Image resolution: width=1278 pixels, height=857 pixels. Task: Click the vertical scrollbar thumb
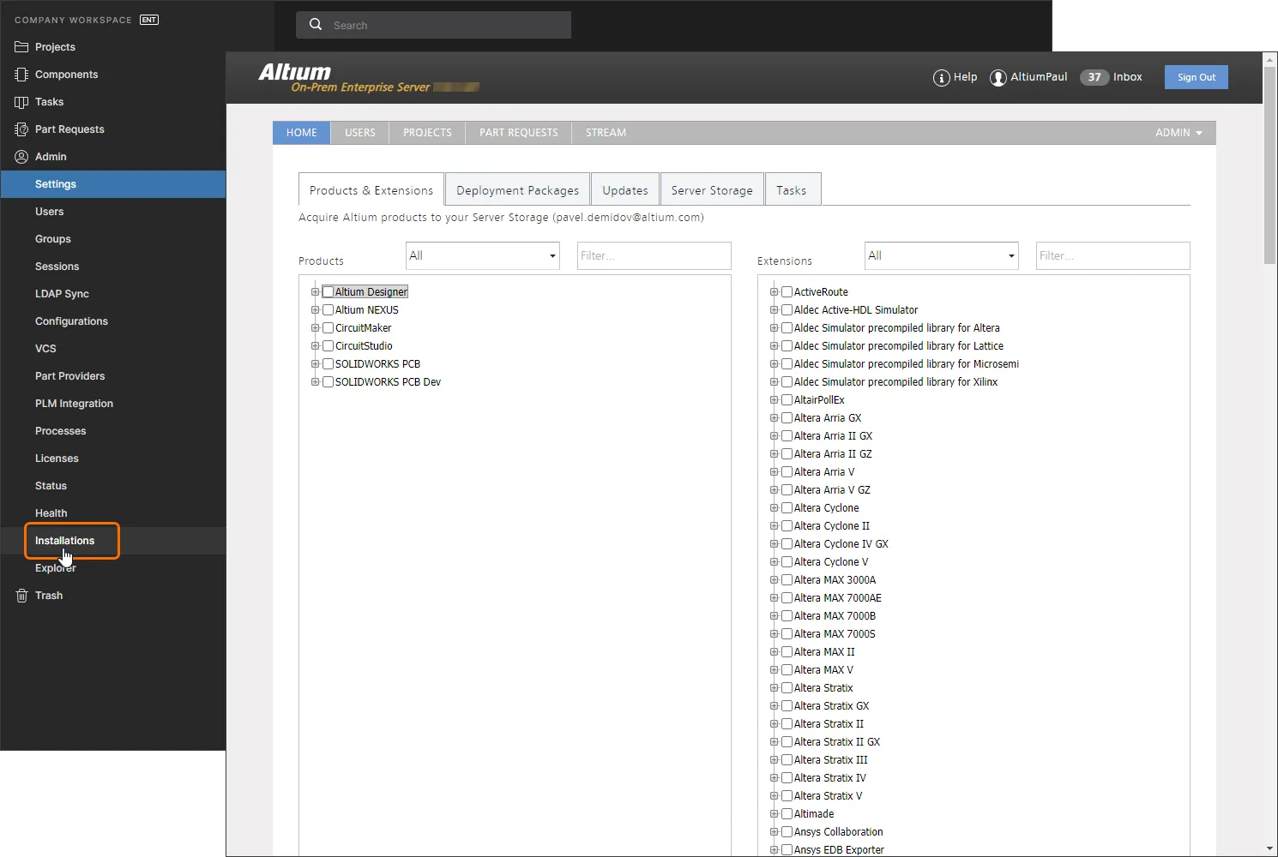[x=1270, y=165]
